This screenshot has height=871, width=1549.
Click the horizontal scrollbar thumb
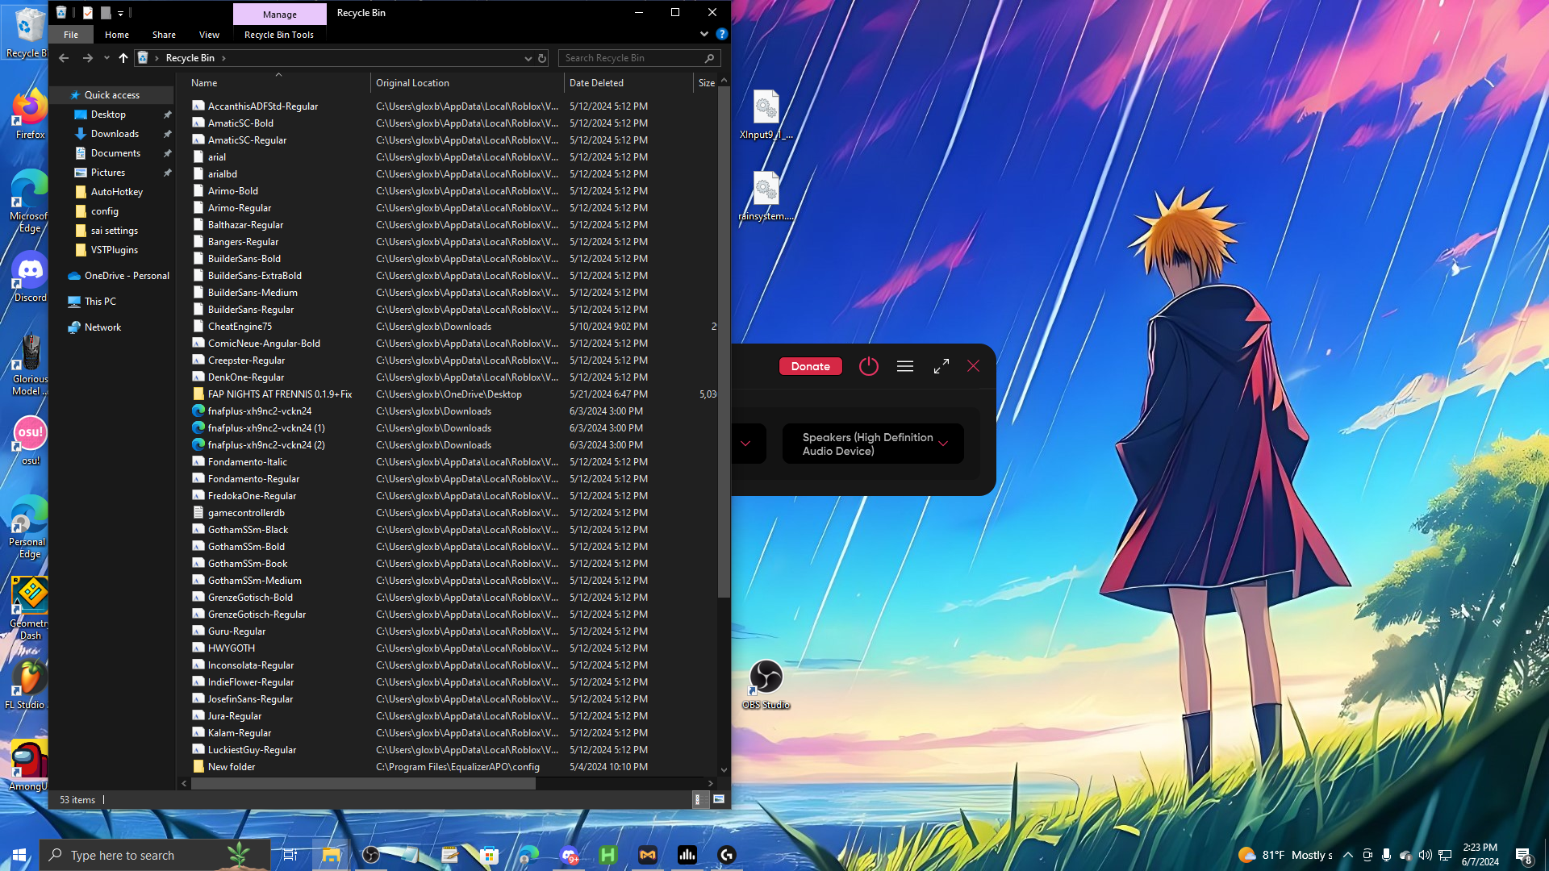[363, 783]
